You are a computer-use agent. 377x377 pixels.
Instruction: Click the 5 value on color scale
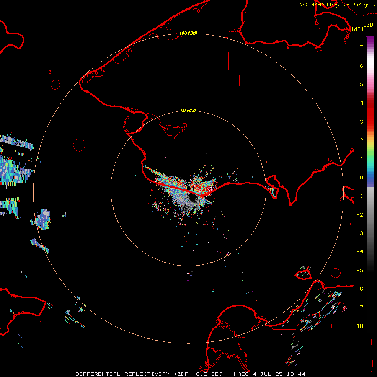click(362, 84)
